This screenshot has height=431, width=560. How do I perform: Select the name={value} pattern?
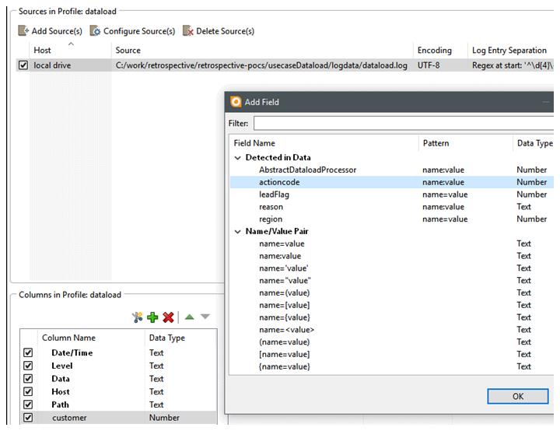click(x=285, y=317)
